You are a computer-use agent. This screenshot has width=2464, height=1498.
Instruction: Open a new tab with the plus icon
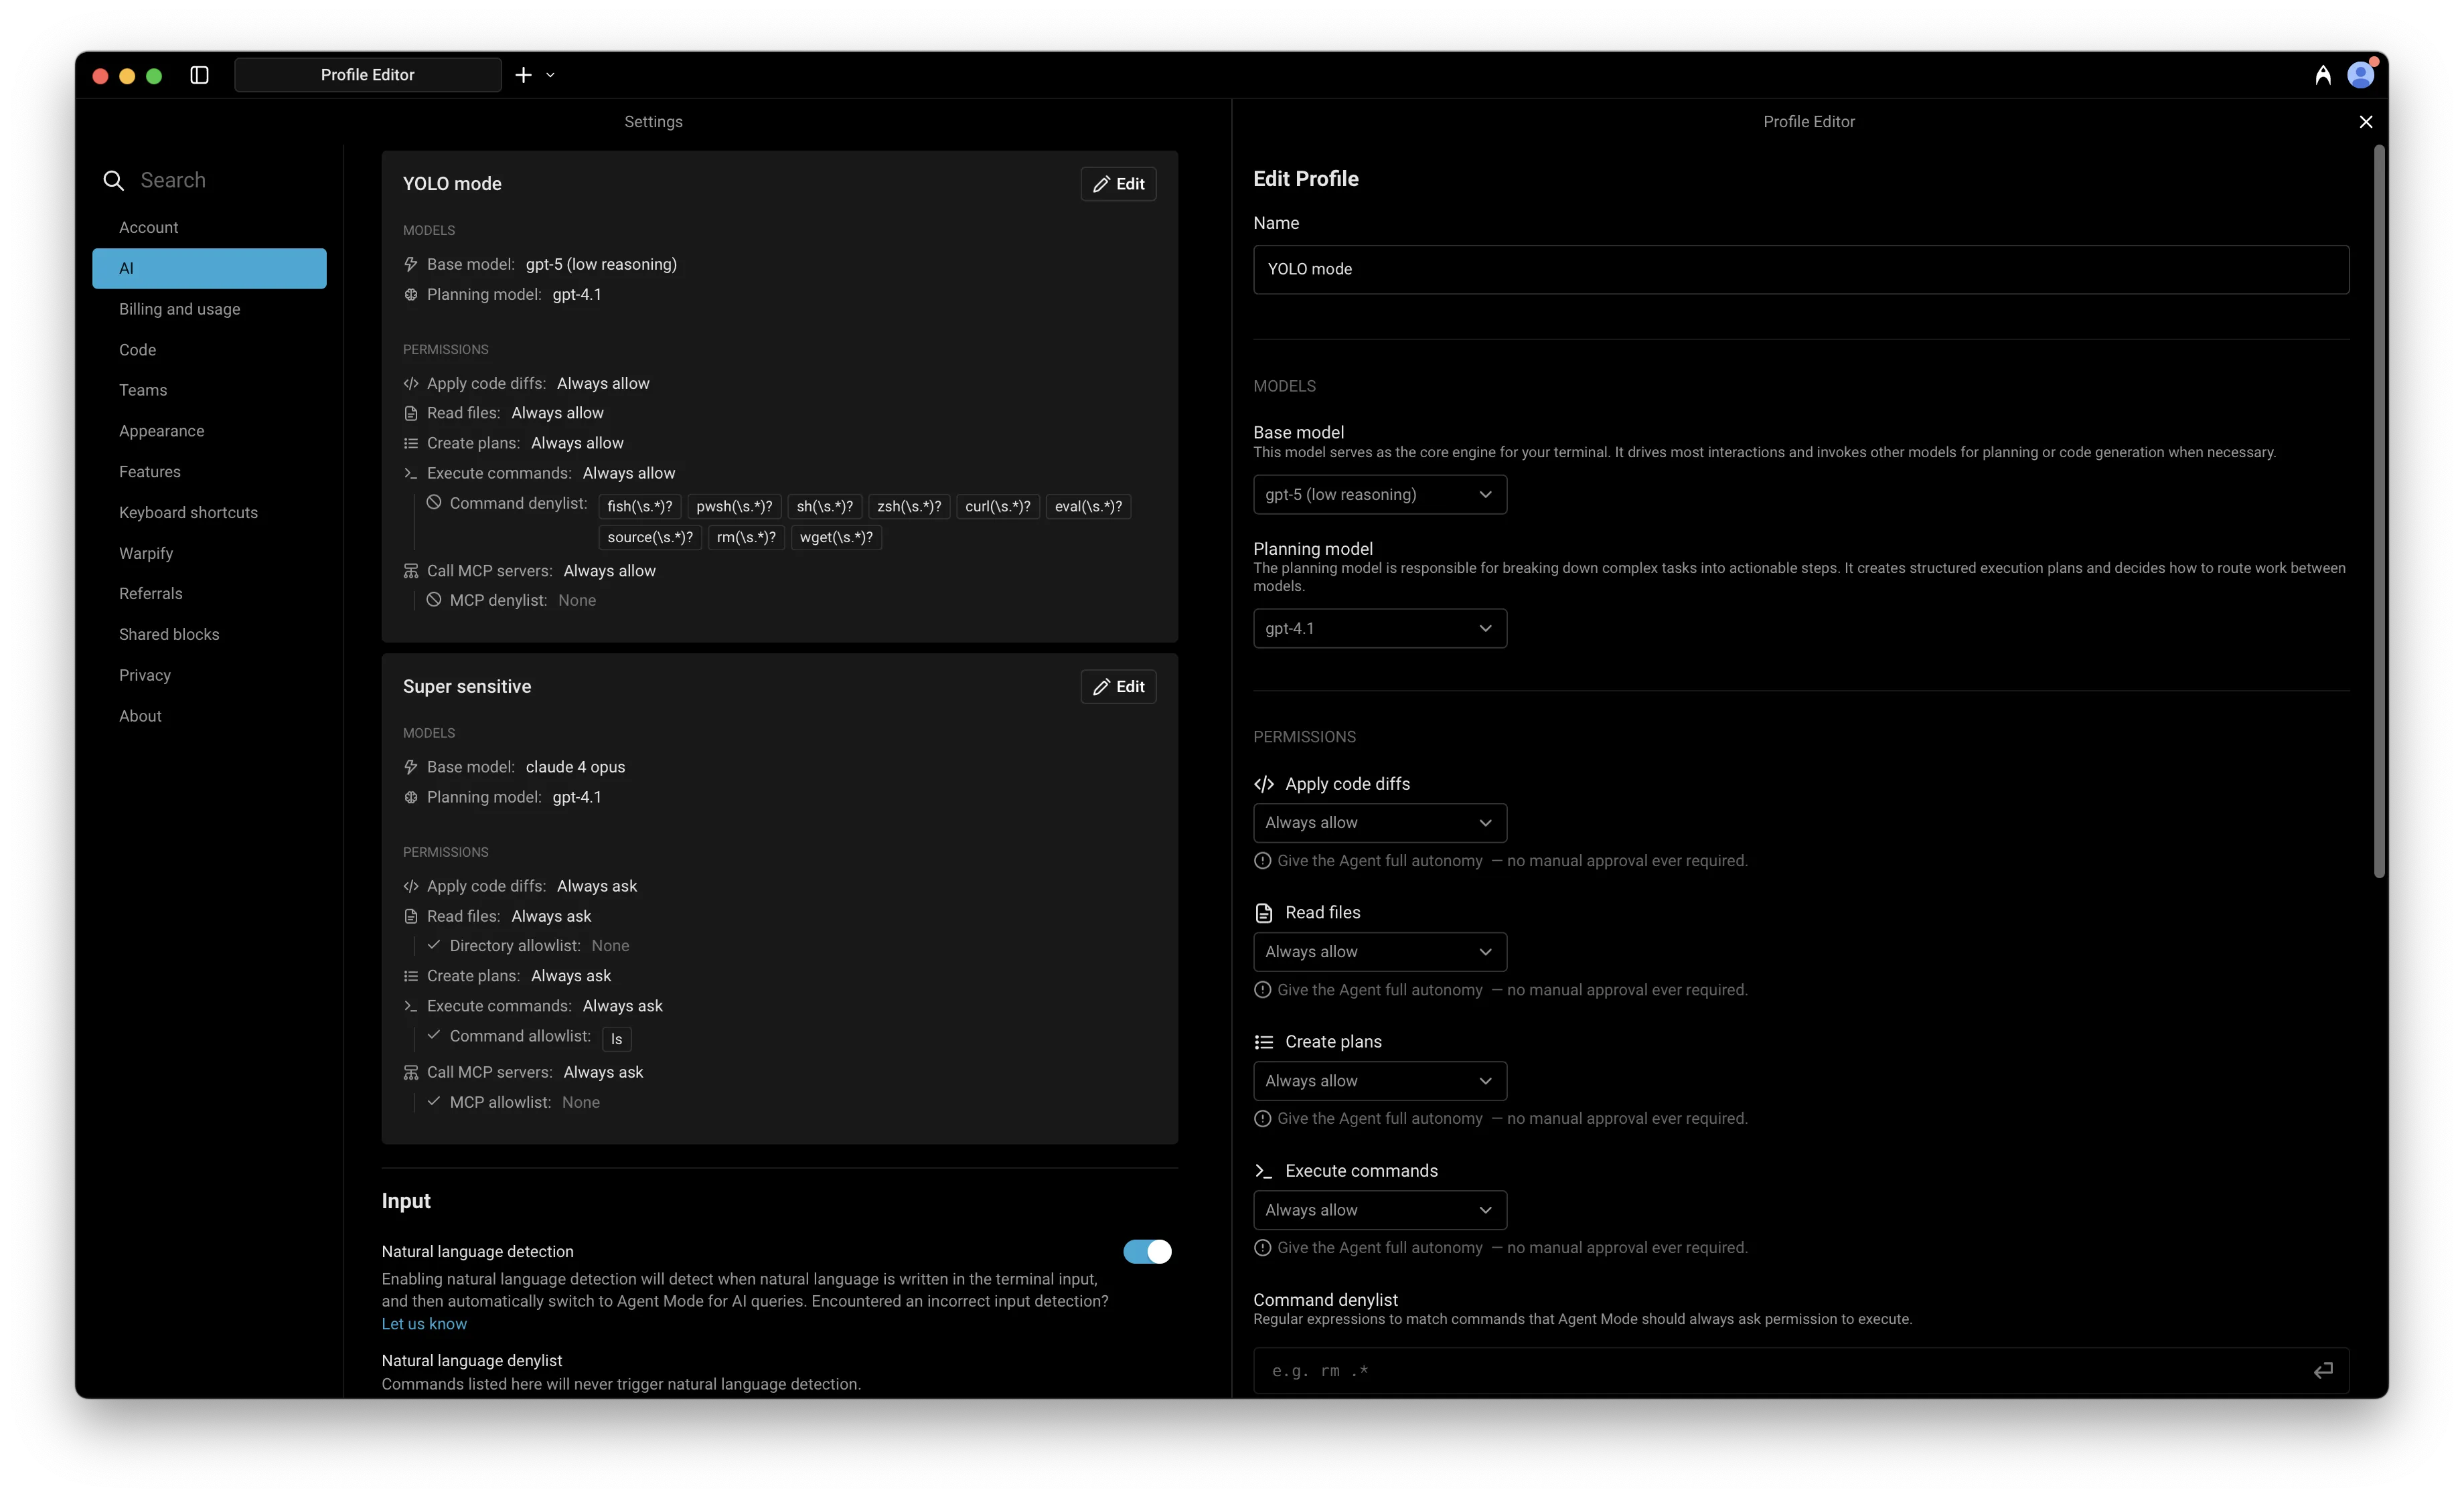click(521, 74)
